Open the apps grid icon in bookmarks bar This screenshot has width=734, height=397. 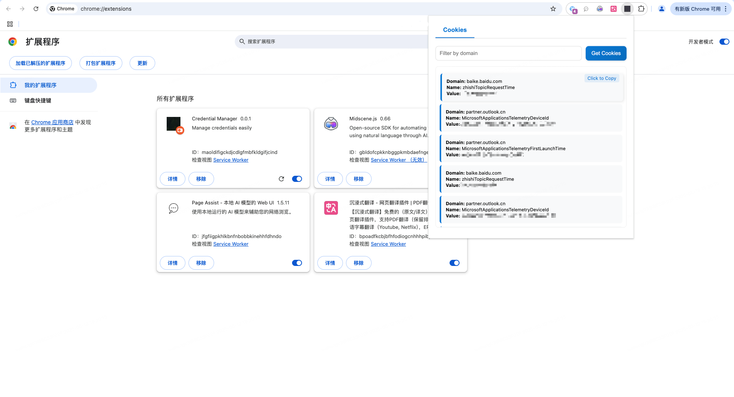point(10,24)
